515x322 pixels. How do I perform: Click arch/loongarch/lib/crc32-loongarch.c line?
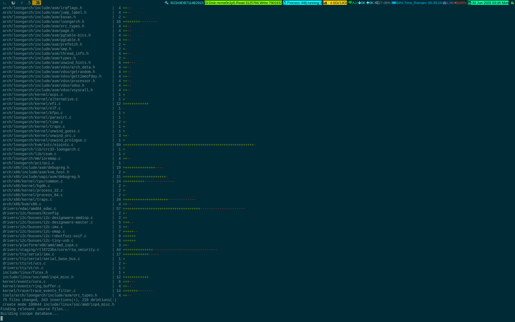(64, 149)
